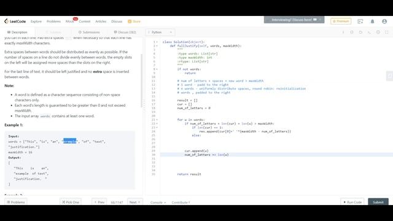The height and width of the screenshot is (221, 393).
Task: Collapse the for w in words fold arrow
Action: click(x=157, y=120)
